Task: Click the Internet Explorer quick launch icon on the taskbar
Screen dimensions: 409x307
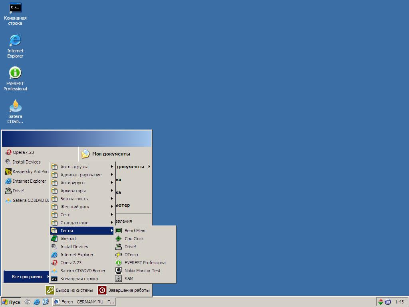Action: [37, 302]
